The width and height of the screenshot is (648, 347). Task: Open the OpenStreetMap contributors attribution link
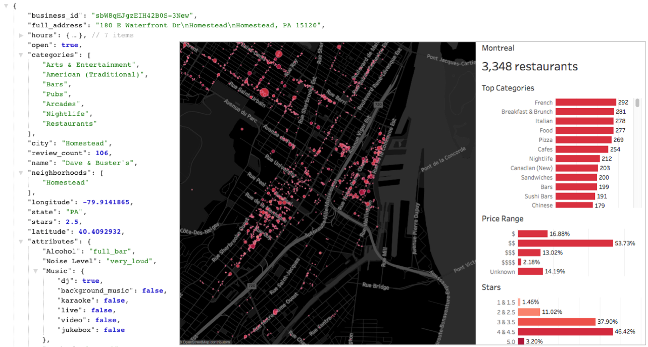tap(206, 342)
